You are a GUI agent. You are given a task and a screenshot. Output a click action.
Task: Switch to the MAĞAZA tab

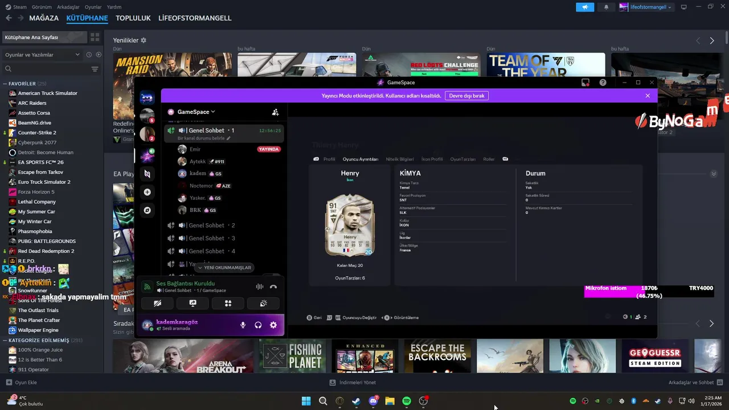click(x=44, y=18)
